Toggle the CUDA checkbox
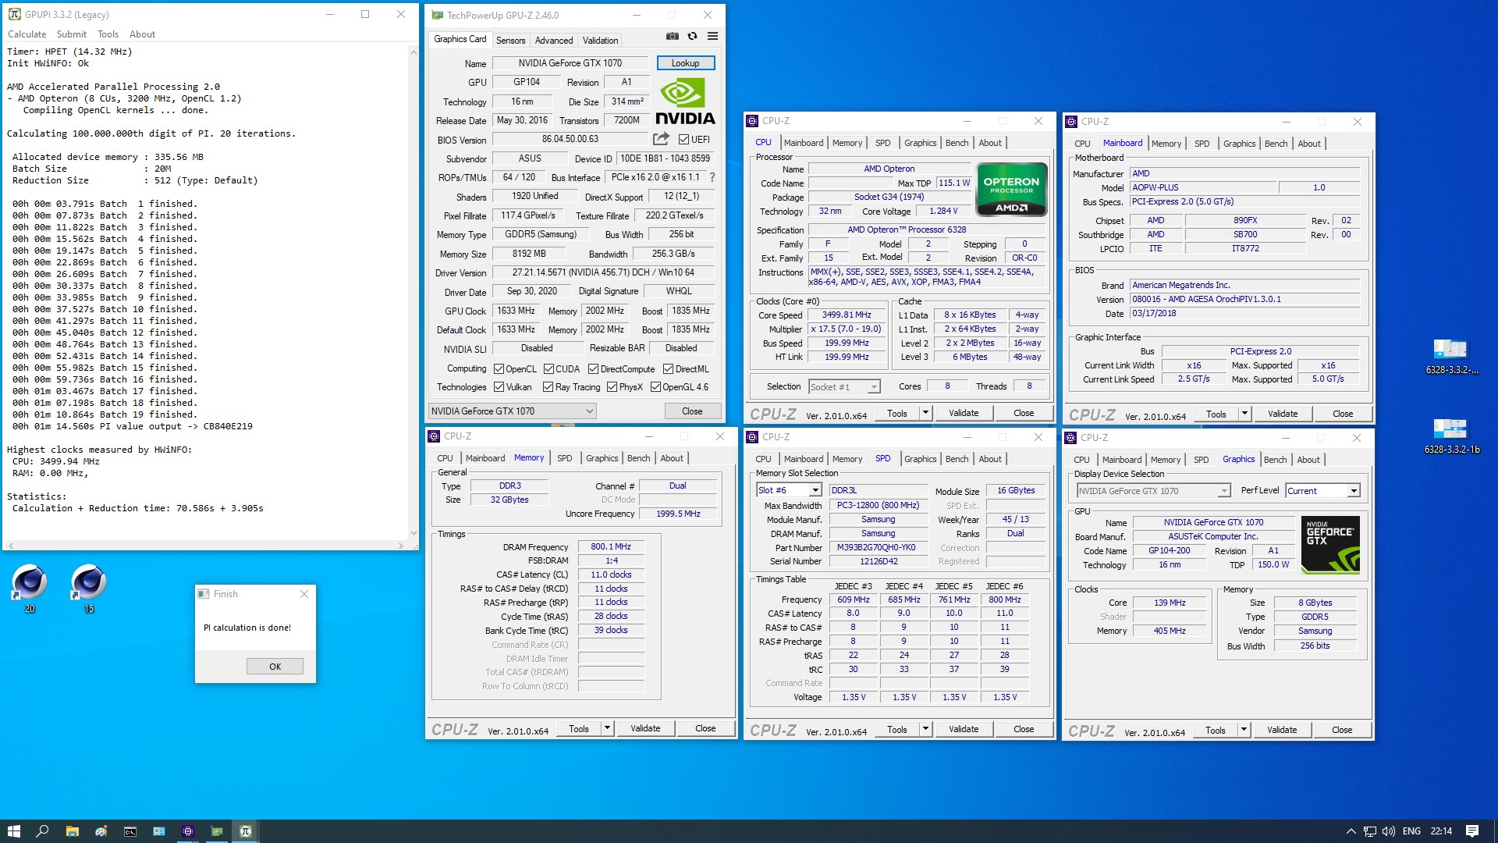 click(x=549, y=369)
